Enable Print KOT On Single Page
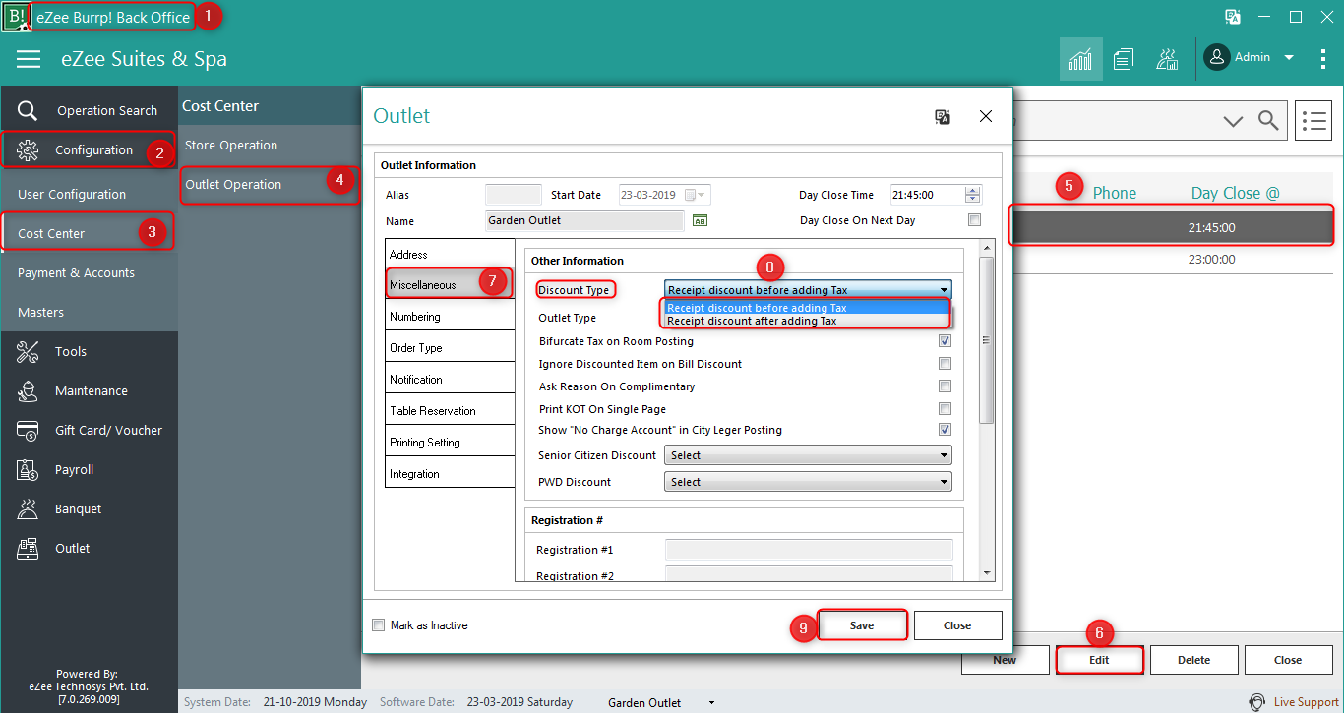Viewport: 1344px width, 713px height. (946, 409)
